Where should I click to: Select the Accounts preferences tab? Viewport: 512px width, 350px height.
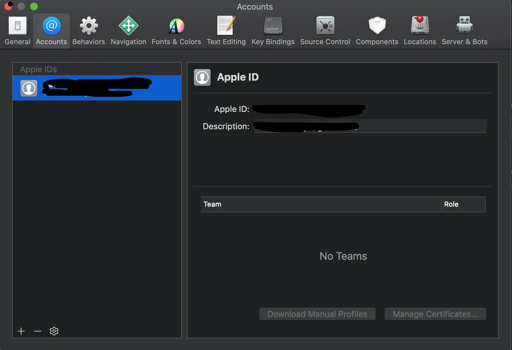pos(52,31)
